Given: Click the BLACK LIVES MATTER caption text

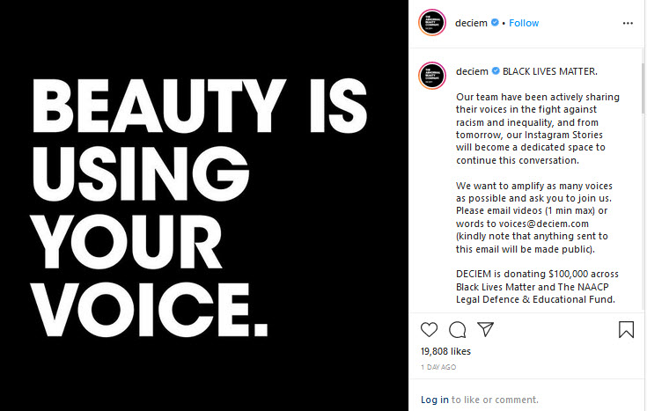Looking at the screenshot, I should click(549, 71).
